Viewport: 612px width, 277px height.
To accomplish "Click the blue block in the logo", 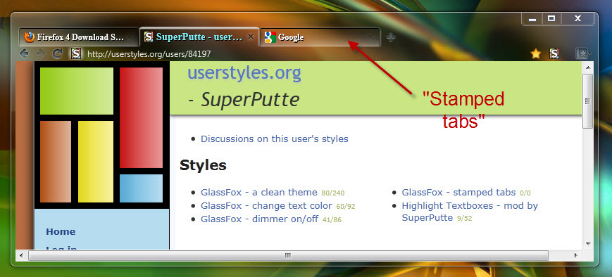I will (x=141, y=188).
